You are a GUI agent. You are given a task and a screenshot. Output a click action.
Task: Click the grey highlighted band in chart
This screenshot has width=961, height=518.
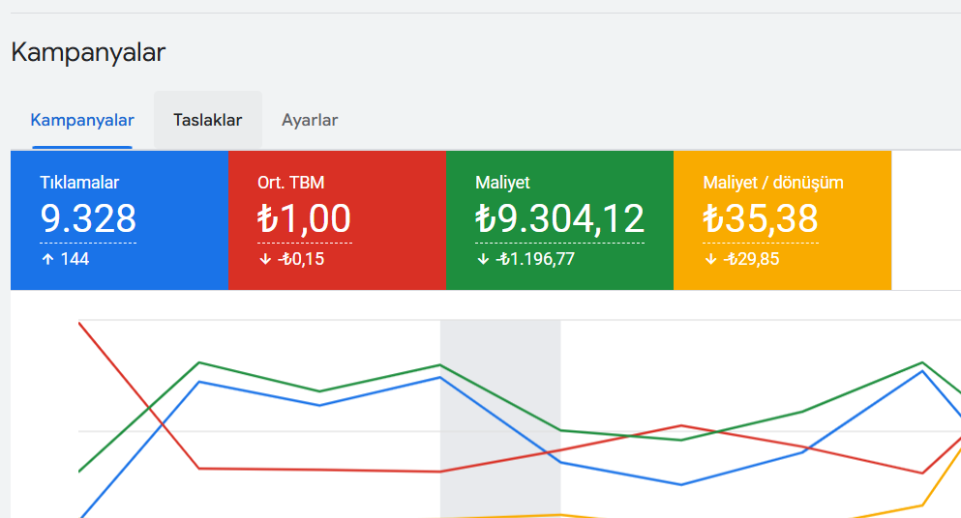pos(499,387)
